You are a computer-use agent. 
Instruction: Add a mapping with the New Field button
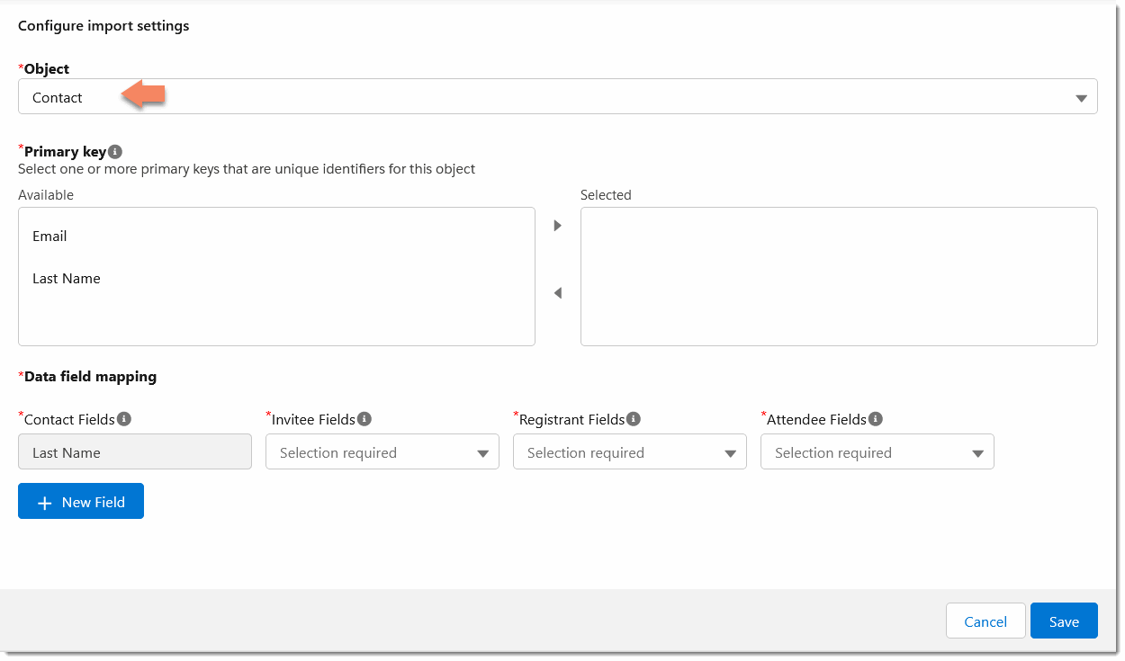coord(81,501)
